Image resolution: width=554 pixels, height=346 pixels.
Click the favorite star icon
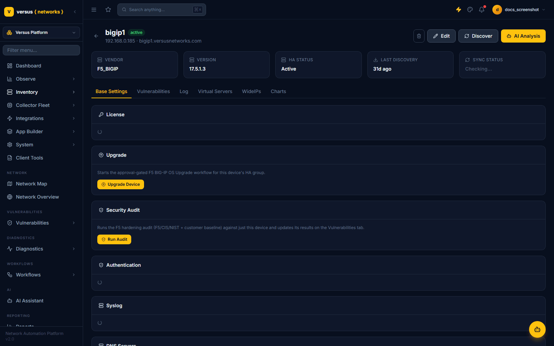108,10
